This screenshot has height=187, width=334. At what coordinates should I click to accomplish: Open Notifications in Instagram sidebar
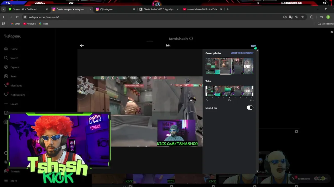15,95
